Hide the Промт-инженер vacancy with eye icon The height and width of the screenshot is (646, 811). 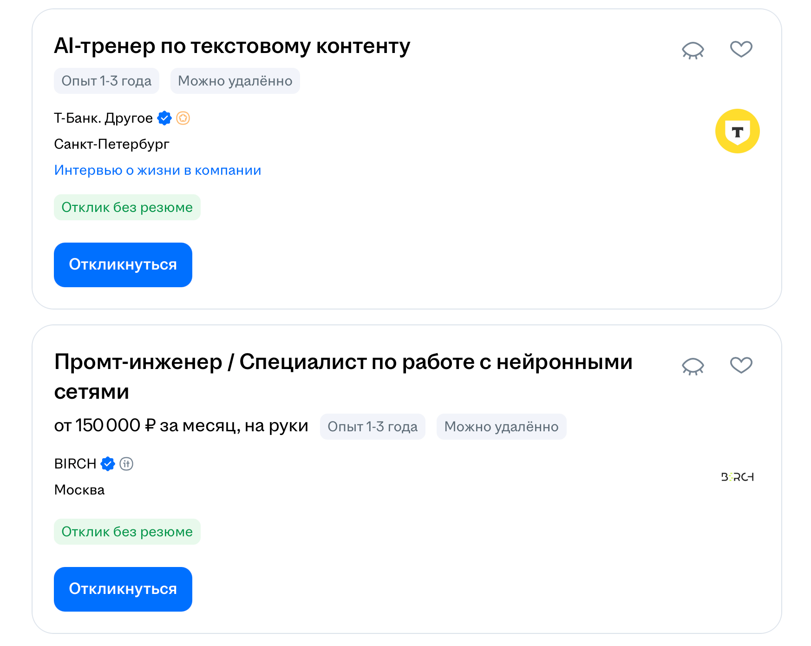[693, 366]
